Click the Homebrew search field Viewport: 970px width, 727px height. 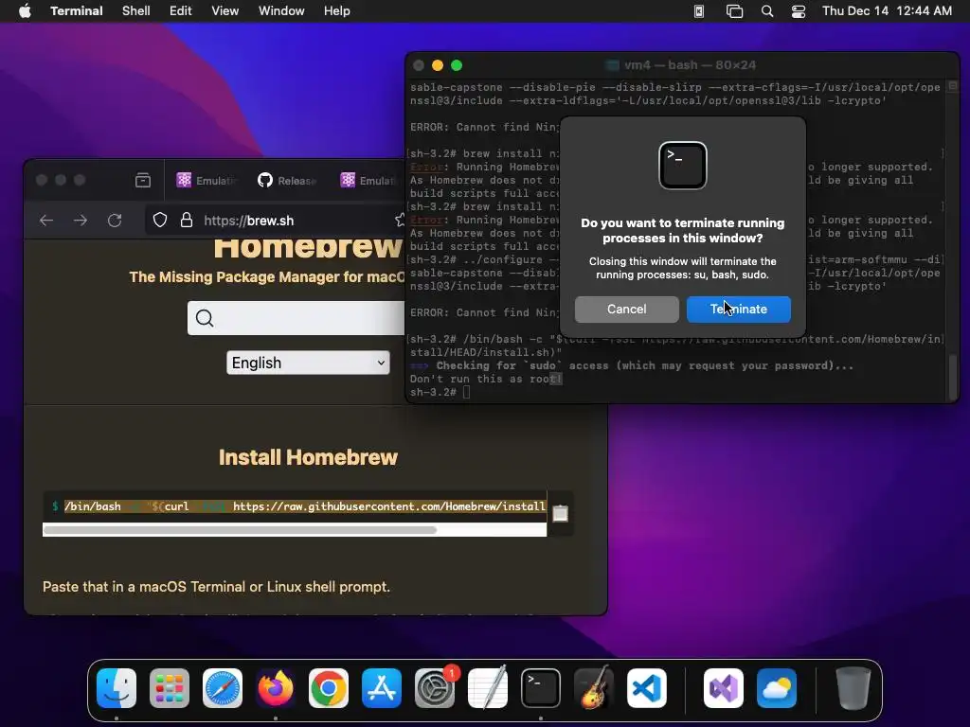click(x=296, y=318)
